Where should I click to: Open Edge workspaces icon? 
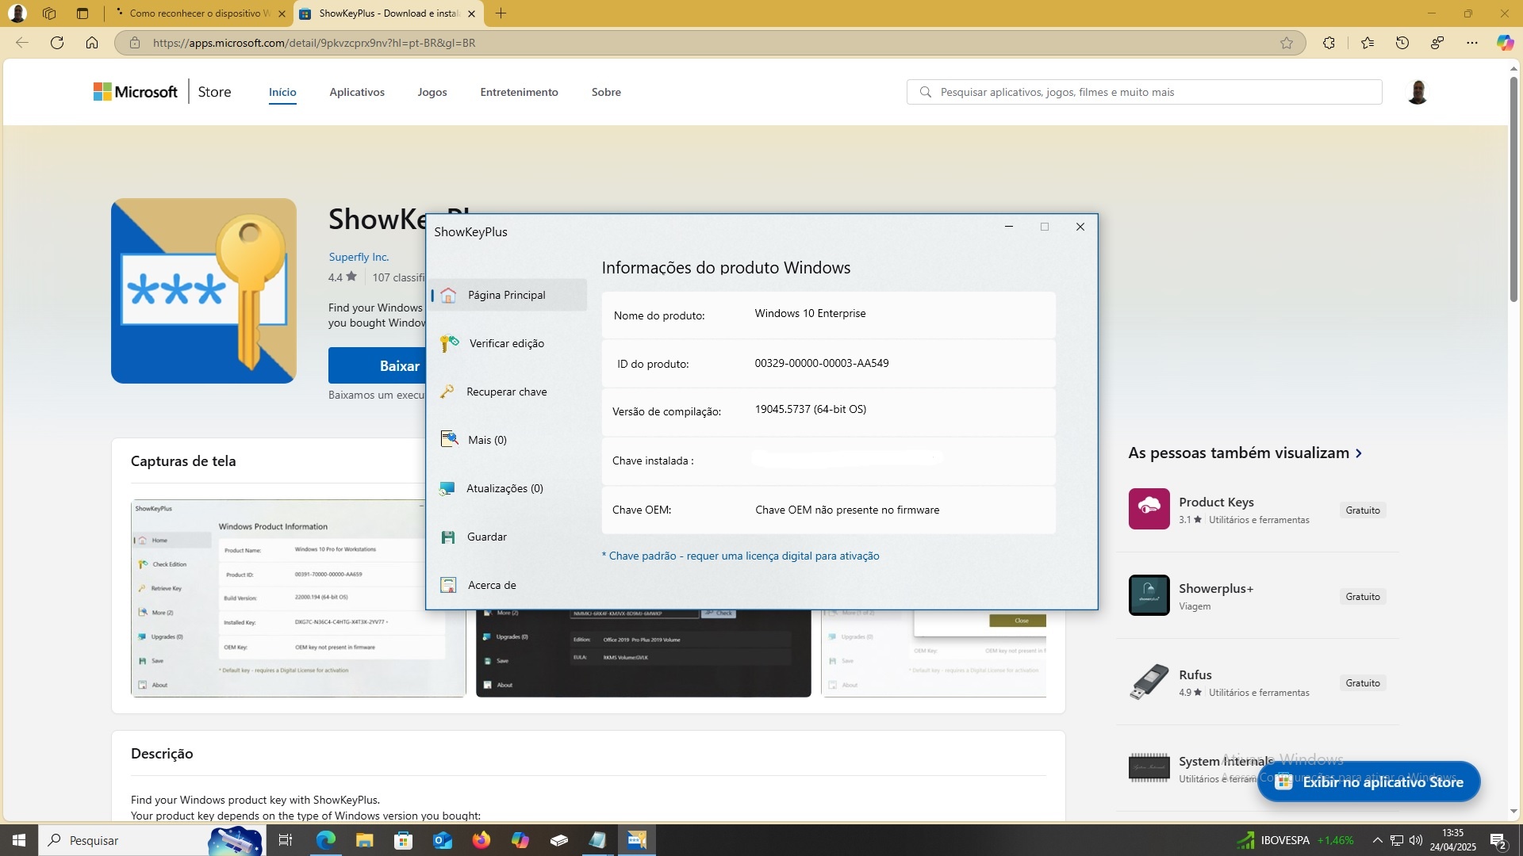[x=49, y=13]
